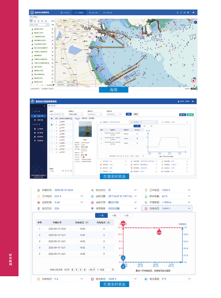Click the search magnifier in the chart sidebar
This screenshot has width=221, height=298.
[48, 25]
